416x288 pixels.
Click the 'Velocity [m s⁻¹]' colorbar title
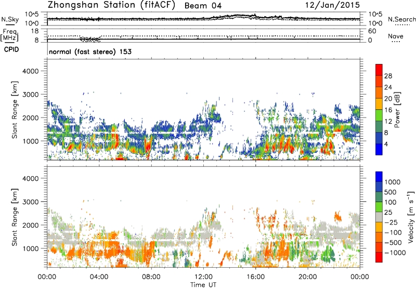click(x=411, y=217)
